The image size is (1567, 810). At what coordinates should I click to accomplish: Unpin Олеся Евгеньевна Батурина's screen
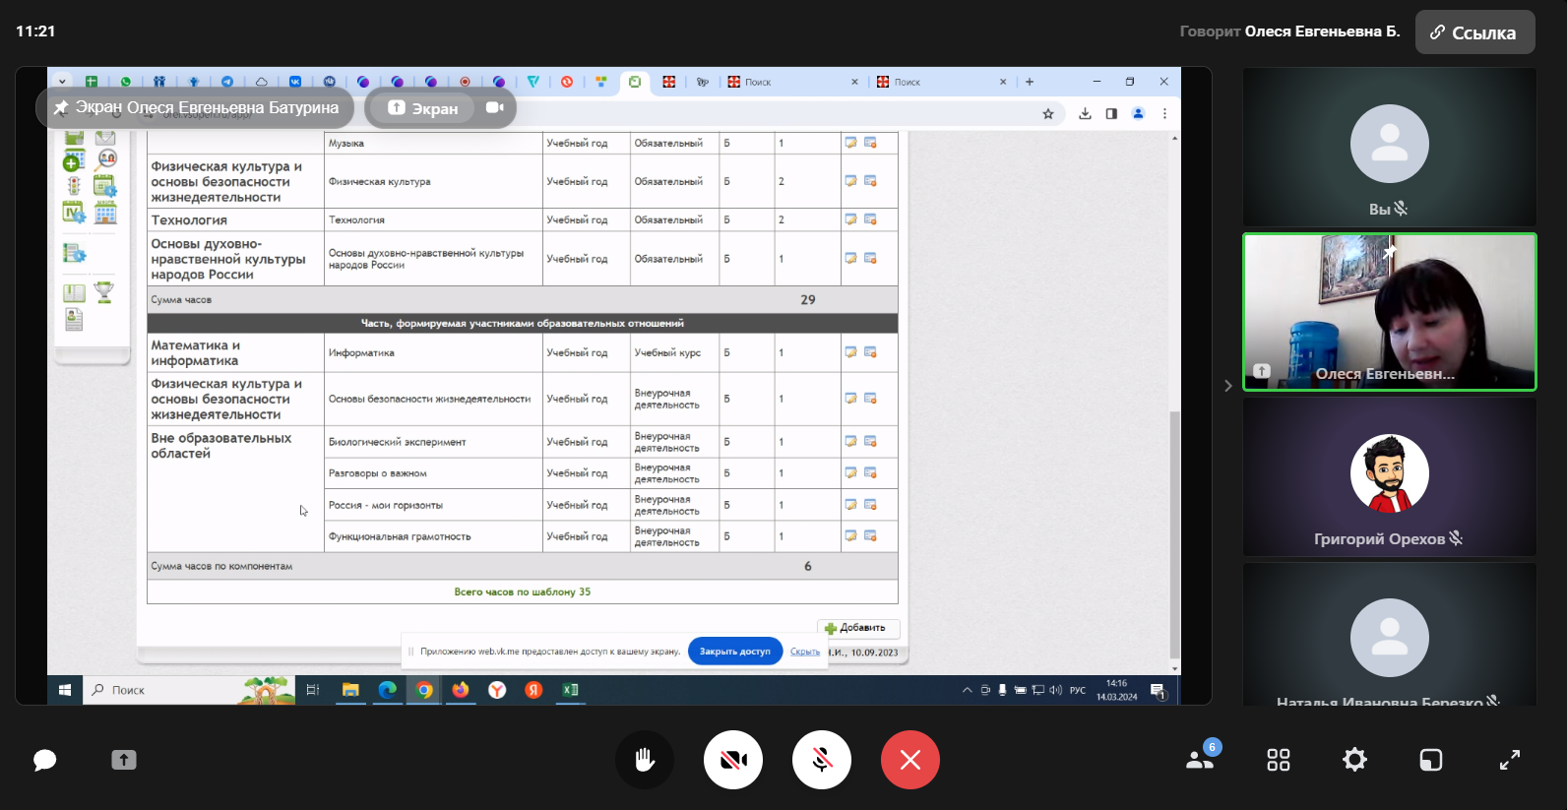point(61,107)
